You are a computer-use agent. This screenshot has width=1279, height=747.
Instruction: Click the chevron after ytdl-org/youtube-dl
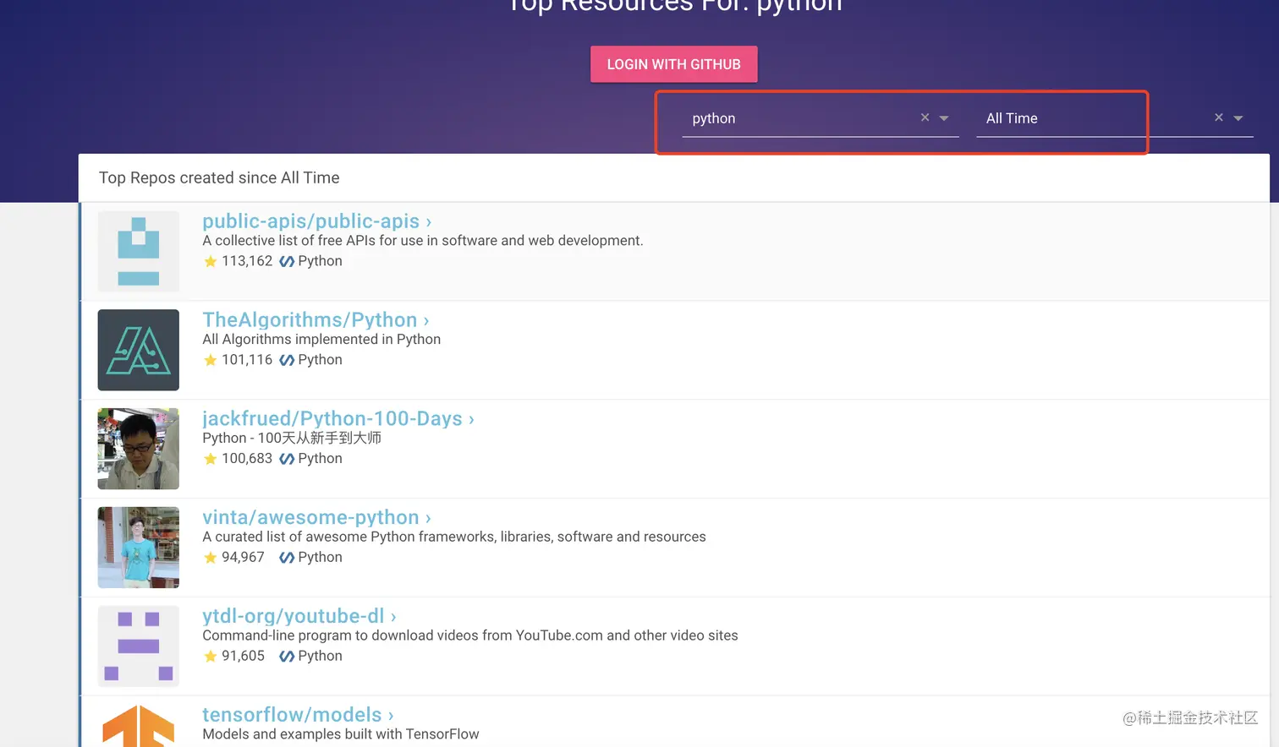click(393, 618)
